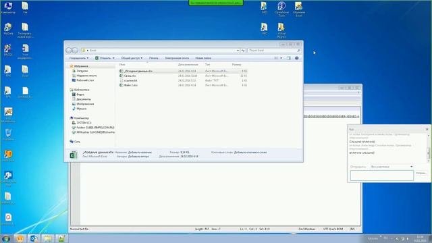Click the Explorer address bar
Image resolution: width=432 pixels, height=243 pixels.
tap(159, 51)
